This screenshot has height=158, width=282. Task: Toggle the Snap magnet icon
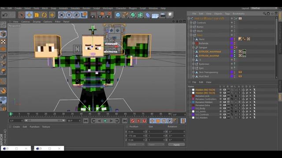coord(3,91)
